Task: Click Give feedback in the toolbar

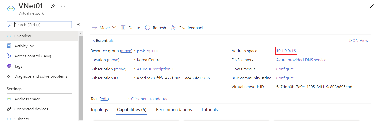Action: pyautogui.click(x=187, y=28)
